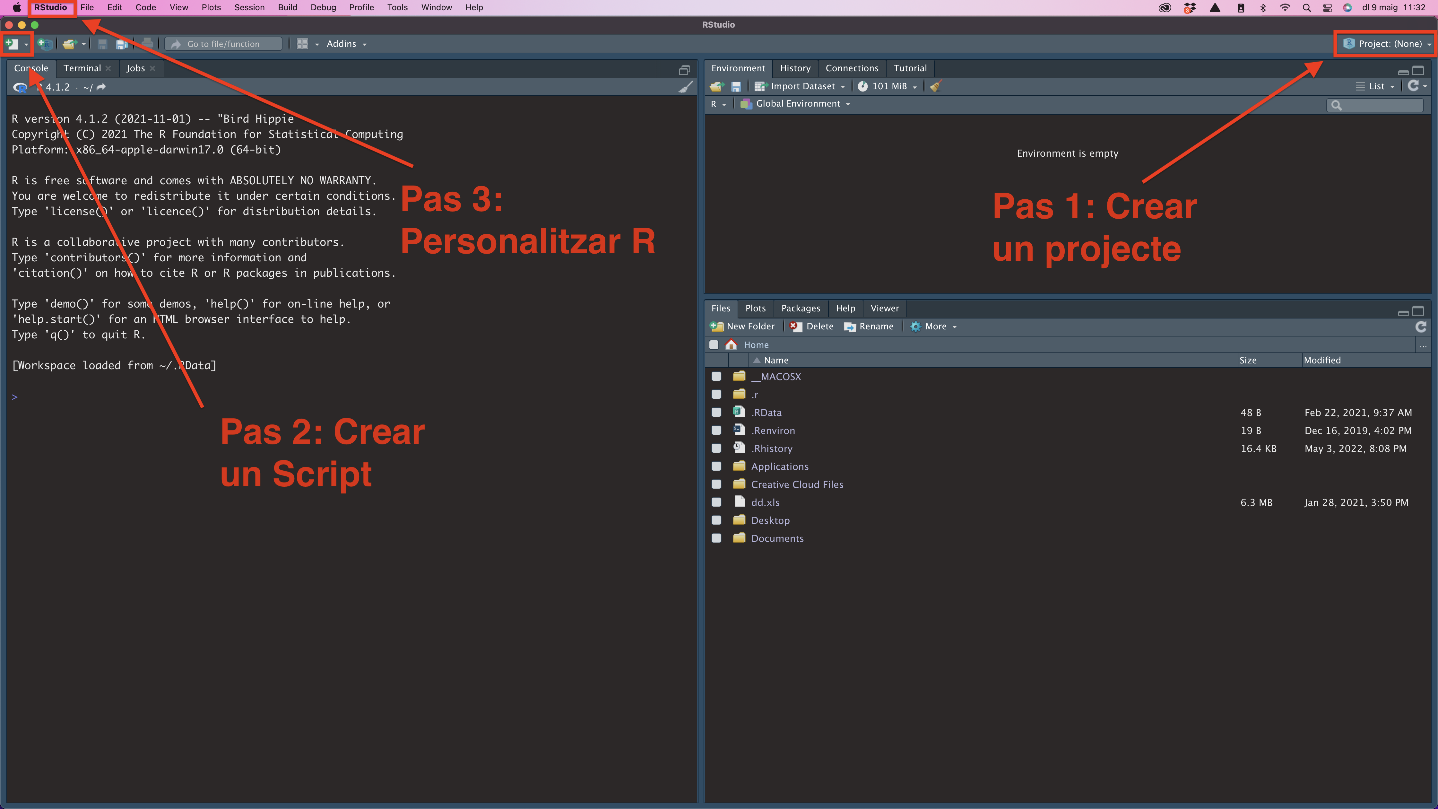Check the .r folder checkbox

click(x=716, y=394)
